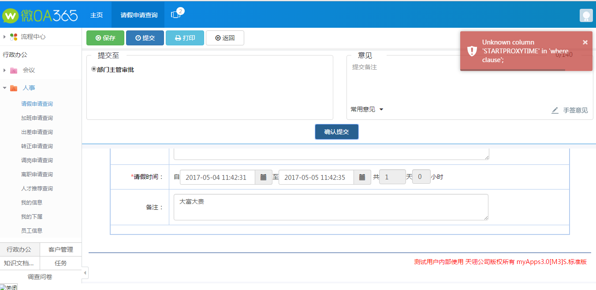Click the red footer copyright text
The image size is (596, 290).
point(500,262)
